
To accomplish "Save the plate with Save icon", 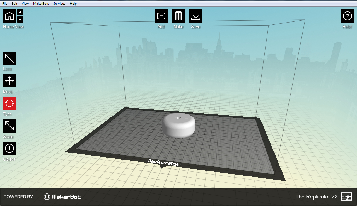I will [x=196, y=16].
